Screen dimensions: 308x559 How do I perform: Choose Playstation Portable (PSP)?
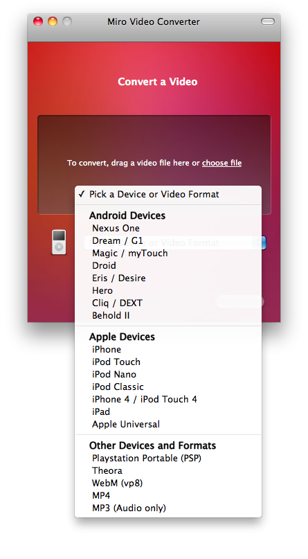pos(168,458)
